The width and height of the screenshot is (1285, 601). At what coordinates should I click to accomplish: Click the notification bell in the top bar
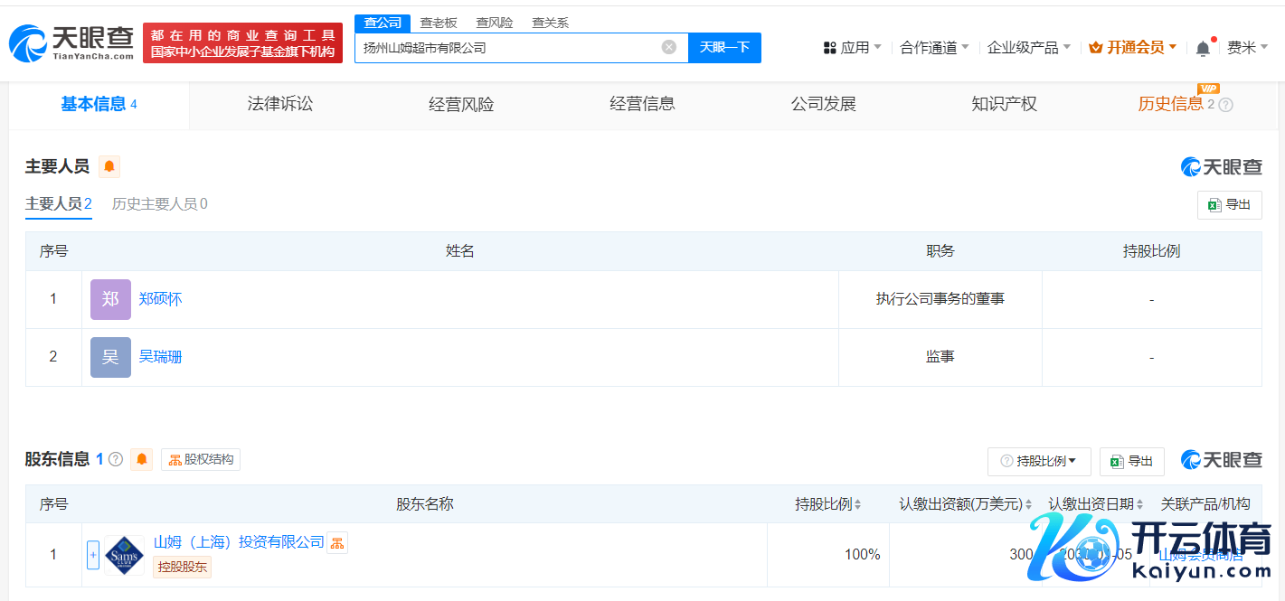tap(1202, 49)
